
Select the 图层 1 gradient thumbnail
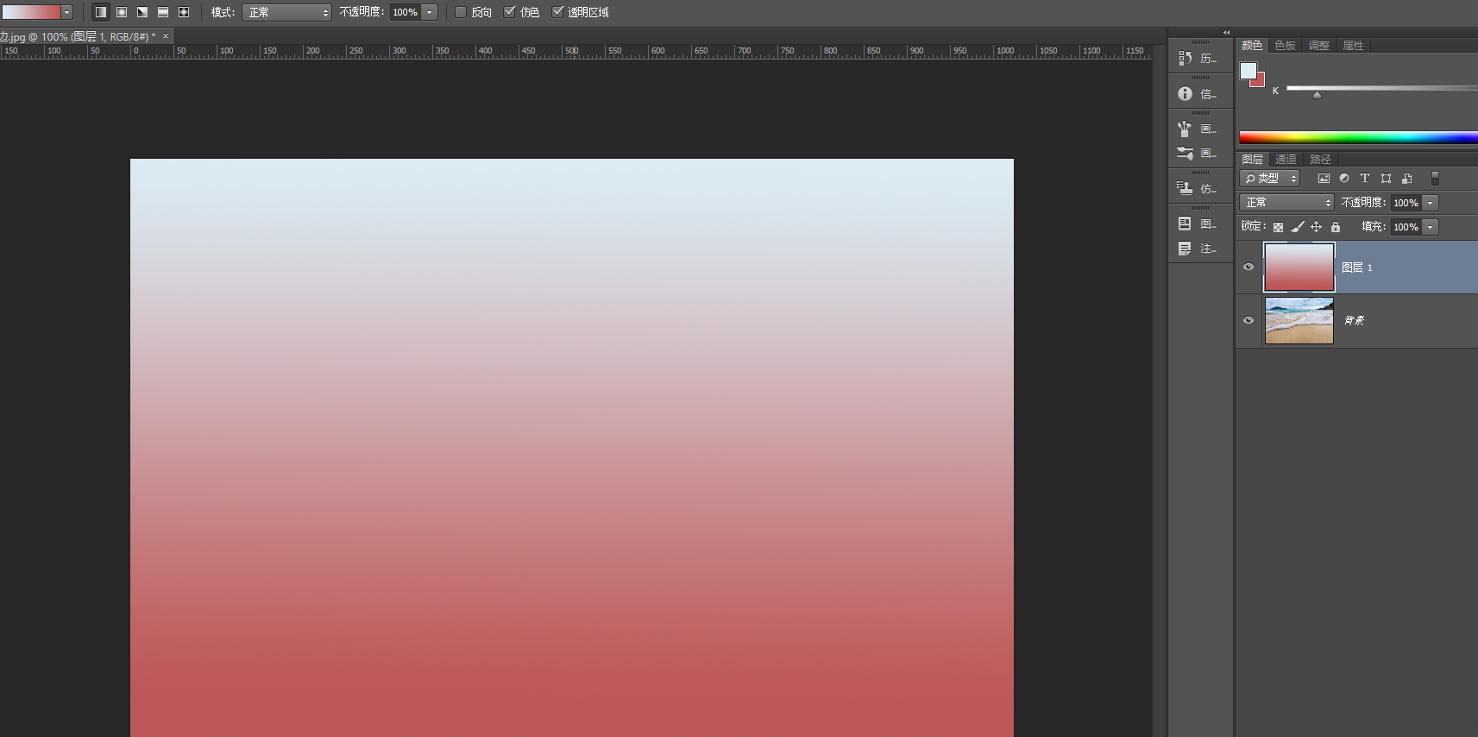pyautogui.click(x=1299, y=267)
